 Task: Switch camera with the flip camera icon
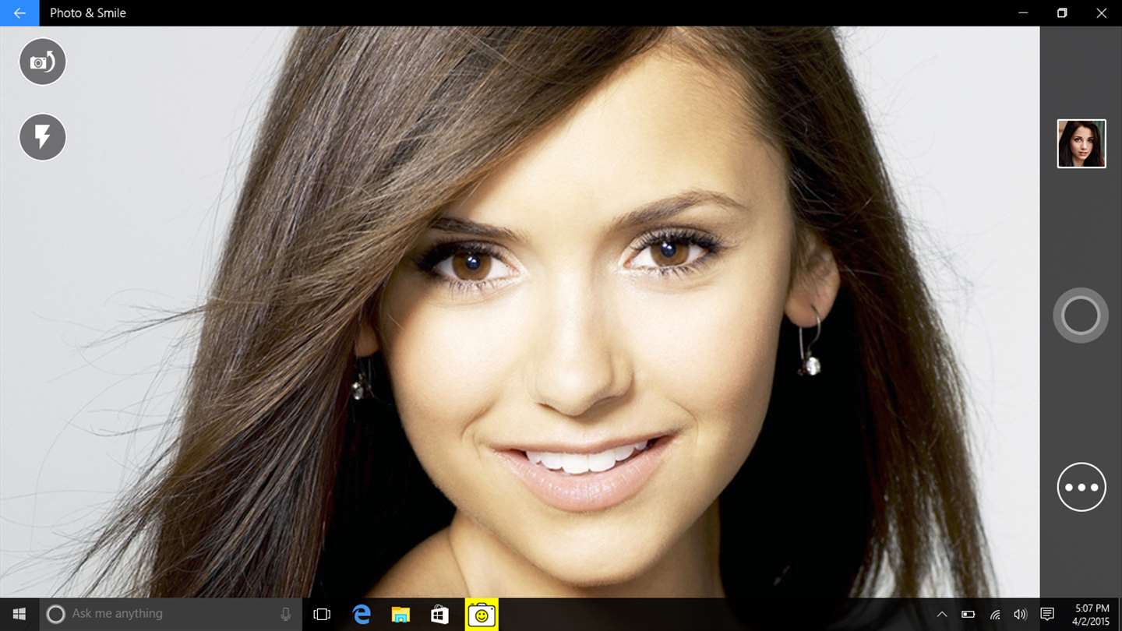pos(42,62)
